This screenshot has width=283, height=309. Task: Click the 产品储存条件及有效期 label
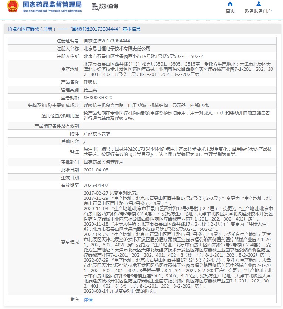[57, 126]
